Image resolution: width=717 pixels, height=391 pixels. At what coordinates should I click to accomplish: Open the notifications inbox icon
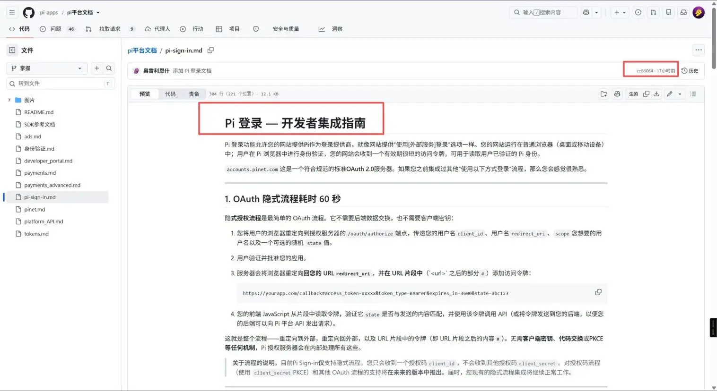coord(683,12)
